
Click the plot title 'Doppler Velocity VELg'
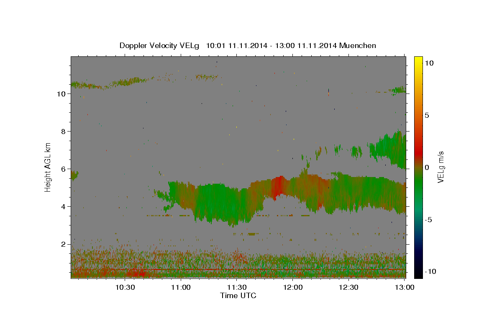[160, 46]
